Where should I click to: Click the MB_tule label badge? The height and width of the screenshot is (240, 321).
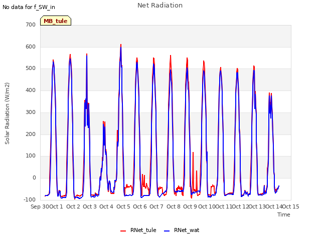pos(56,20)
